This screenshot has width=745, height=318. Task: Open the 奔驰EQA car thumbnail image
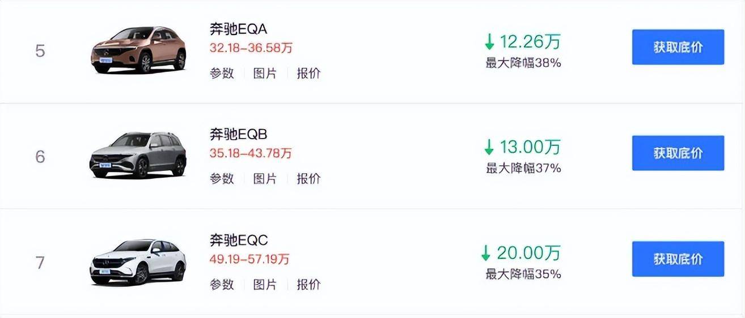tap(138, 49)
